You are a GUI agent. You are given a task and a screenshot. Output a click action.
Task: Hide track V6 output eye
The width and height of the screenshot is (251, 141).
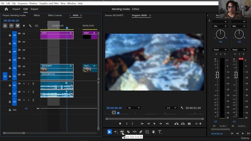(x=24, y=34)
